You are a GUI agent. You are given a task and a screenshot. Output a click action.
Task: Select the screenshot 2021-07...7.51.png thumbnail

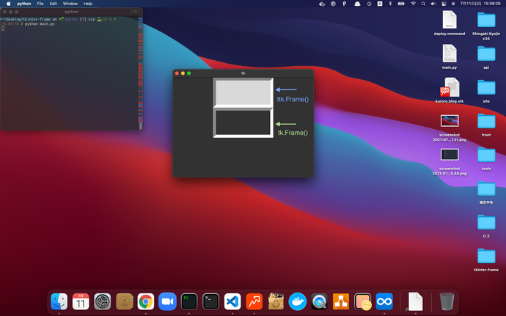point(450,121)
